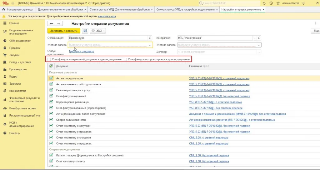Screen dimensions: 320x170
Task: Open CML 2.08 link for Каталог товаров
Action: 209,155
